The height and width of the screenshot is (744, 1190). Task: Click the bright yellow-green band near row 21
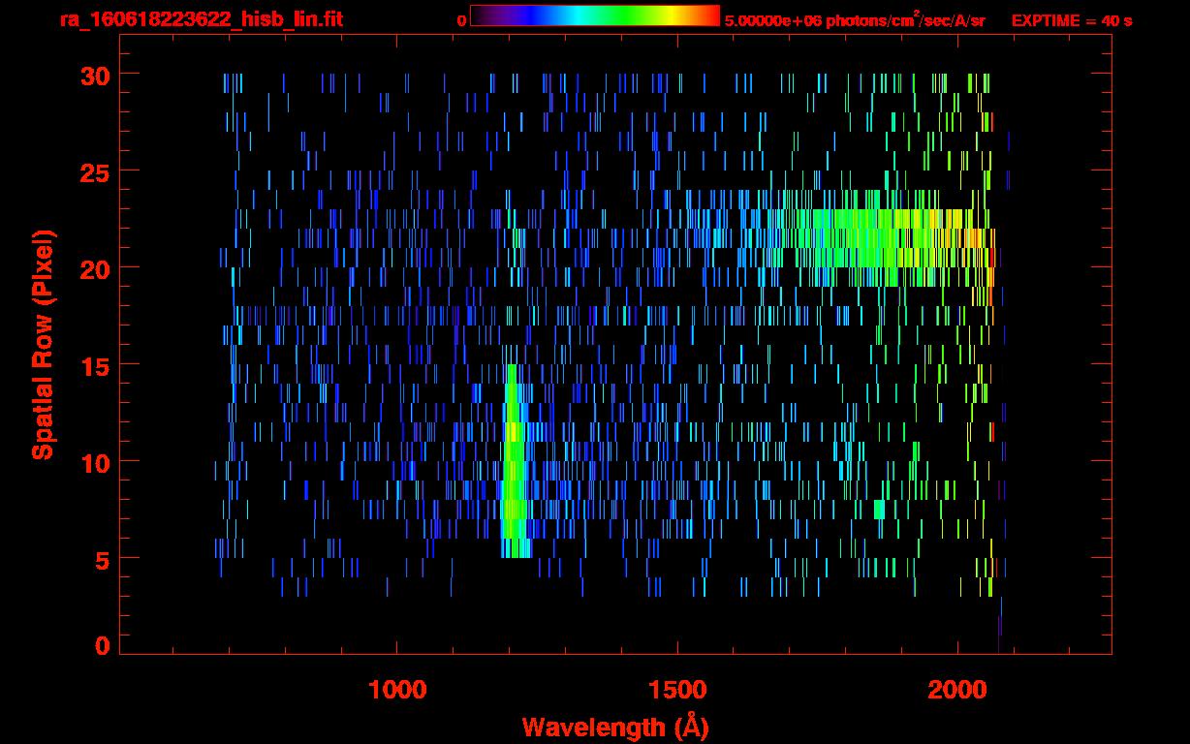(x=872, y=237)
